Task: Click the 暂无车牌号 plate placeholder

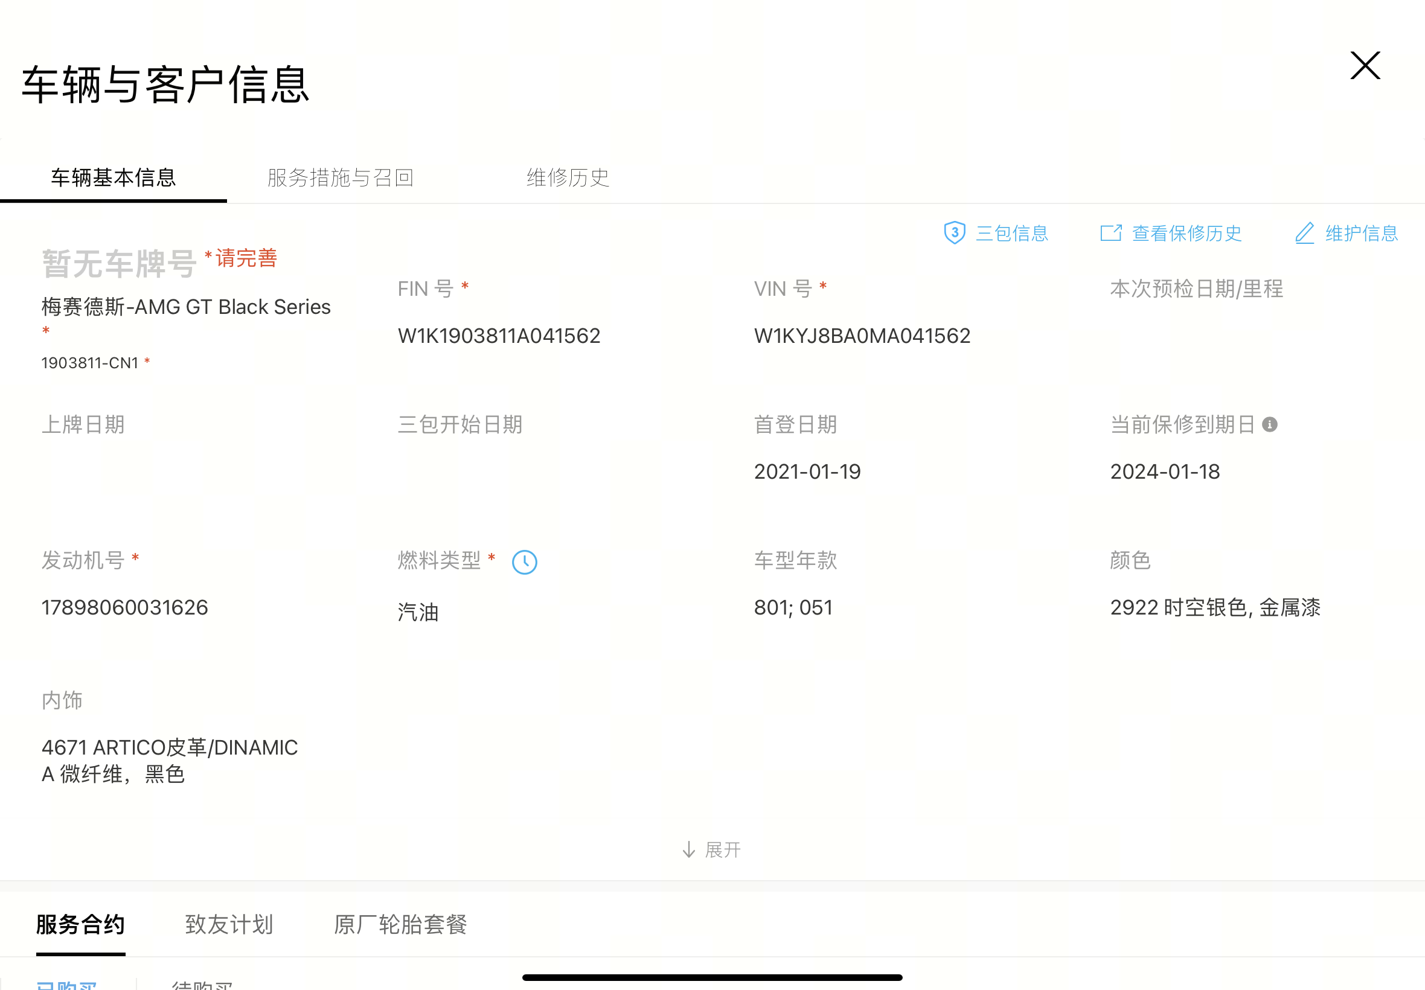Action: pos(119,264)
